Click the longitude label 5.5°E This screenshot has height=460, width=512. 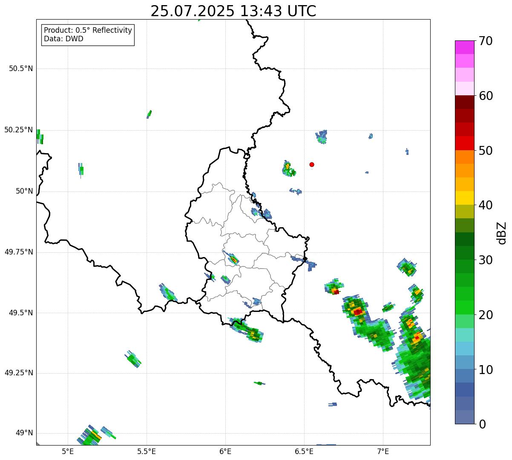tap(147, 451)
